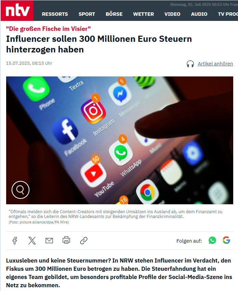Print the article using printer icon
The image size is (238, 291).
pyautogui.click(x=66, y=240)
